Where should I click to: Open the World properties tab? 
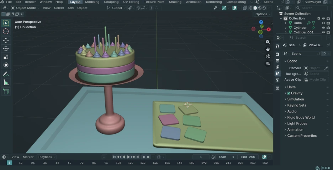tap(277, 80)
